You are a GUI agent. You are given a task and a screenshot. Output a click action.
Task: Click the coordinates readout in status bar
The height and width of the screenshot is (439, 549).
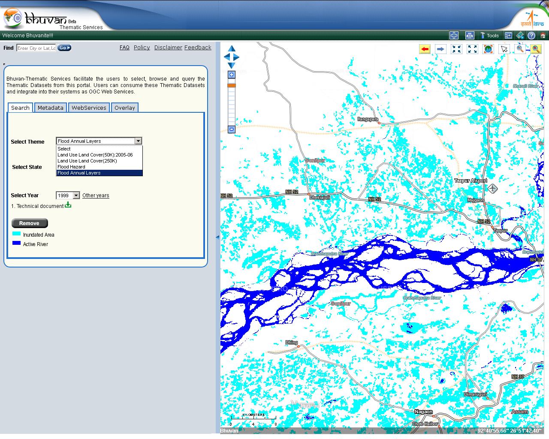click(509, 431)
